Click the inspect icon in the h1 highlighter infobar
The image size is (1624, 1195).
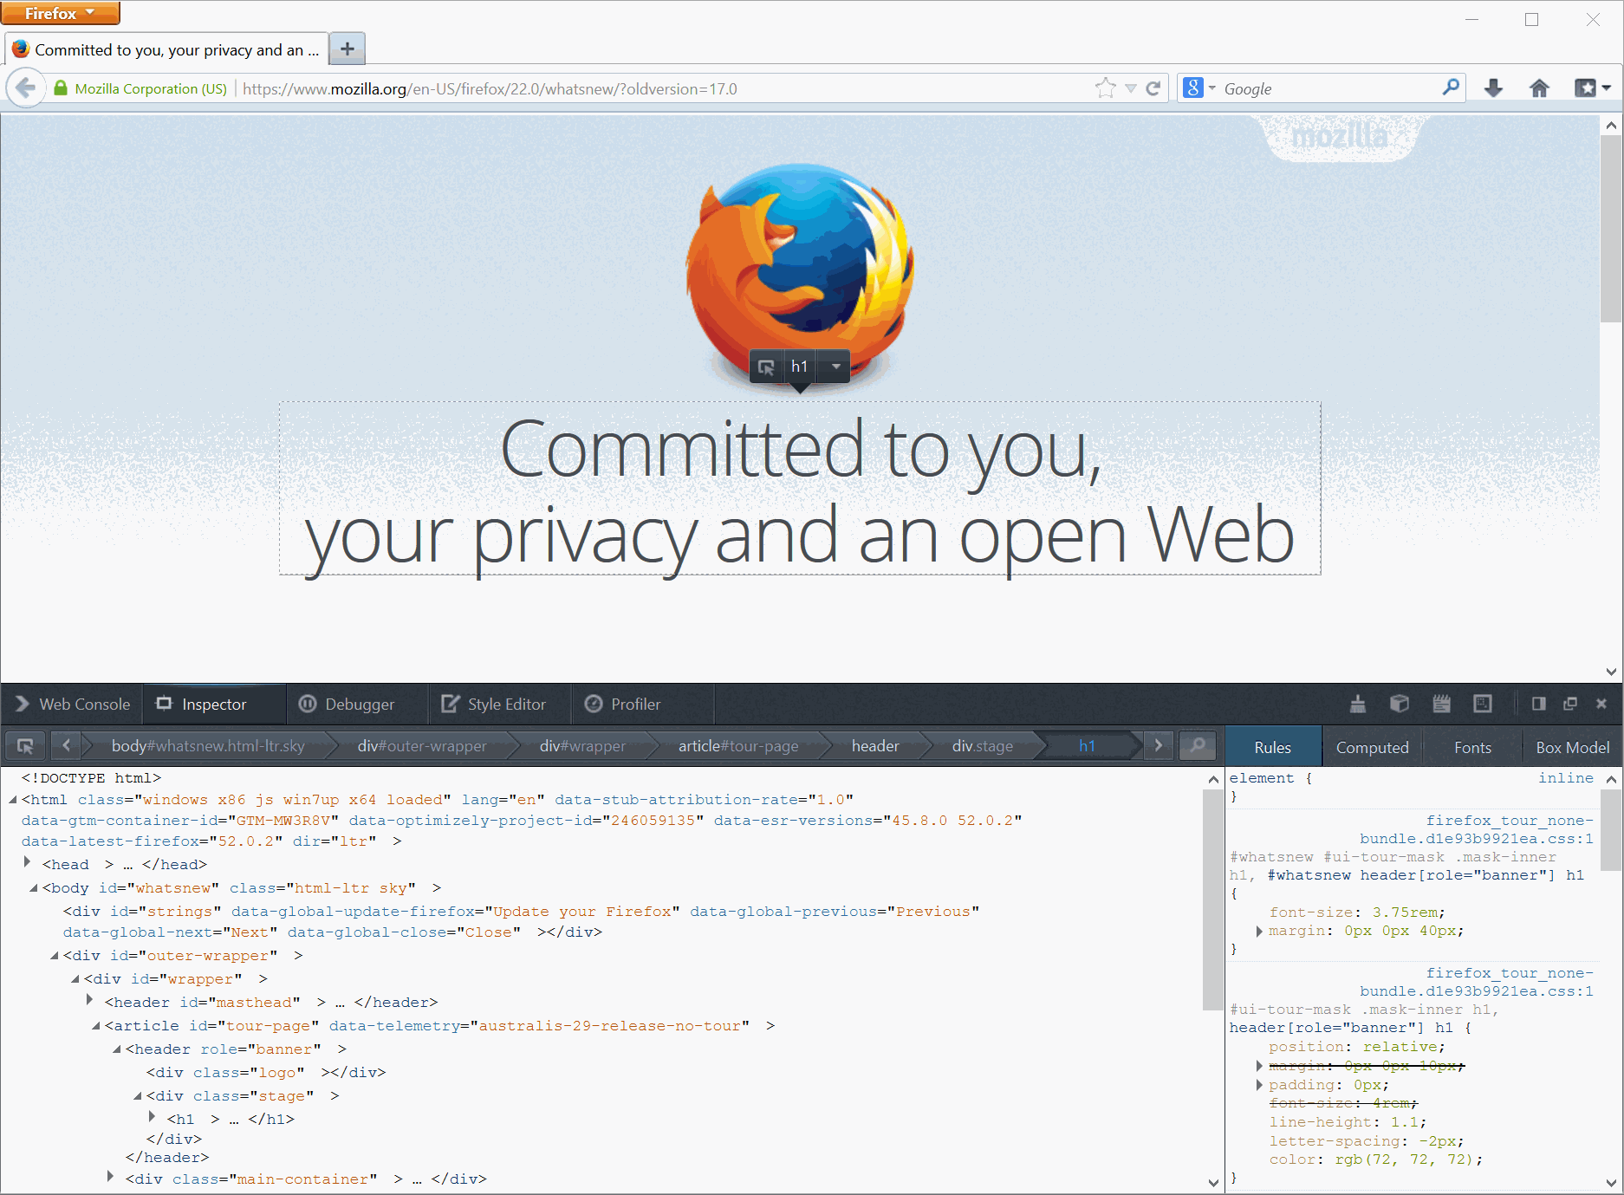click(x=766, y=367)
